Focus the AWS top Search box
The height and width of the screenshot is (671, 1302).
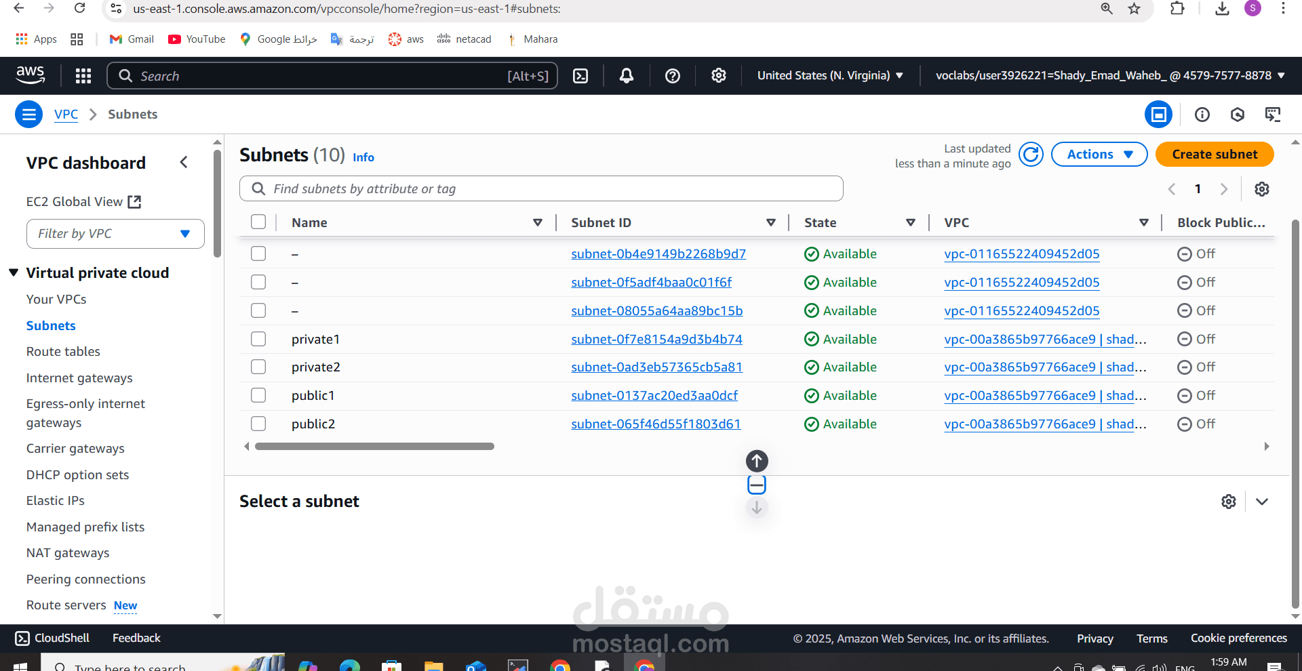click(332, 76)
